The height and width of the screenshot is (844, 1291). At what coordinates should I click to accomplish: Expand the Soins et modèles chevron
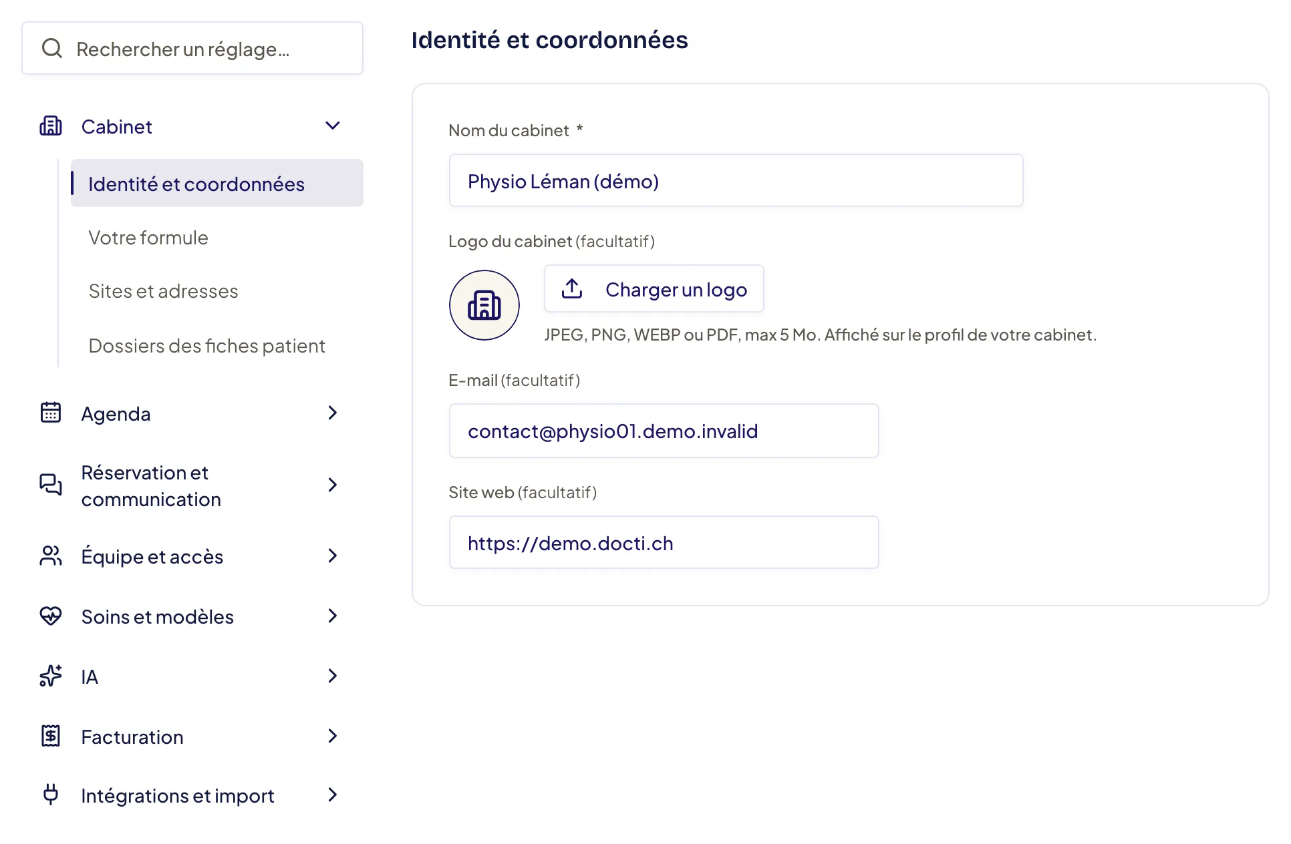(333, 616)
